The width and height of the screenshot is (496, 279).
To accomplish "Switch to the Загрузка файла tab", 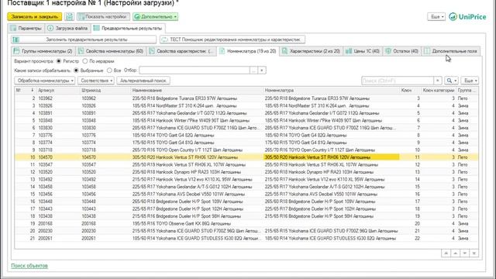I will click(x=67, y=28).
